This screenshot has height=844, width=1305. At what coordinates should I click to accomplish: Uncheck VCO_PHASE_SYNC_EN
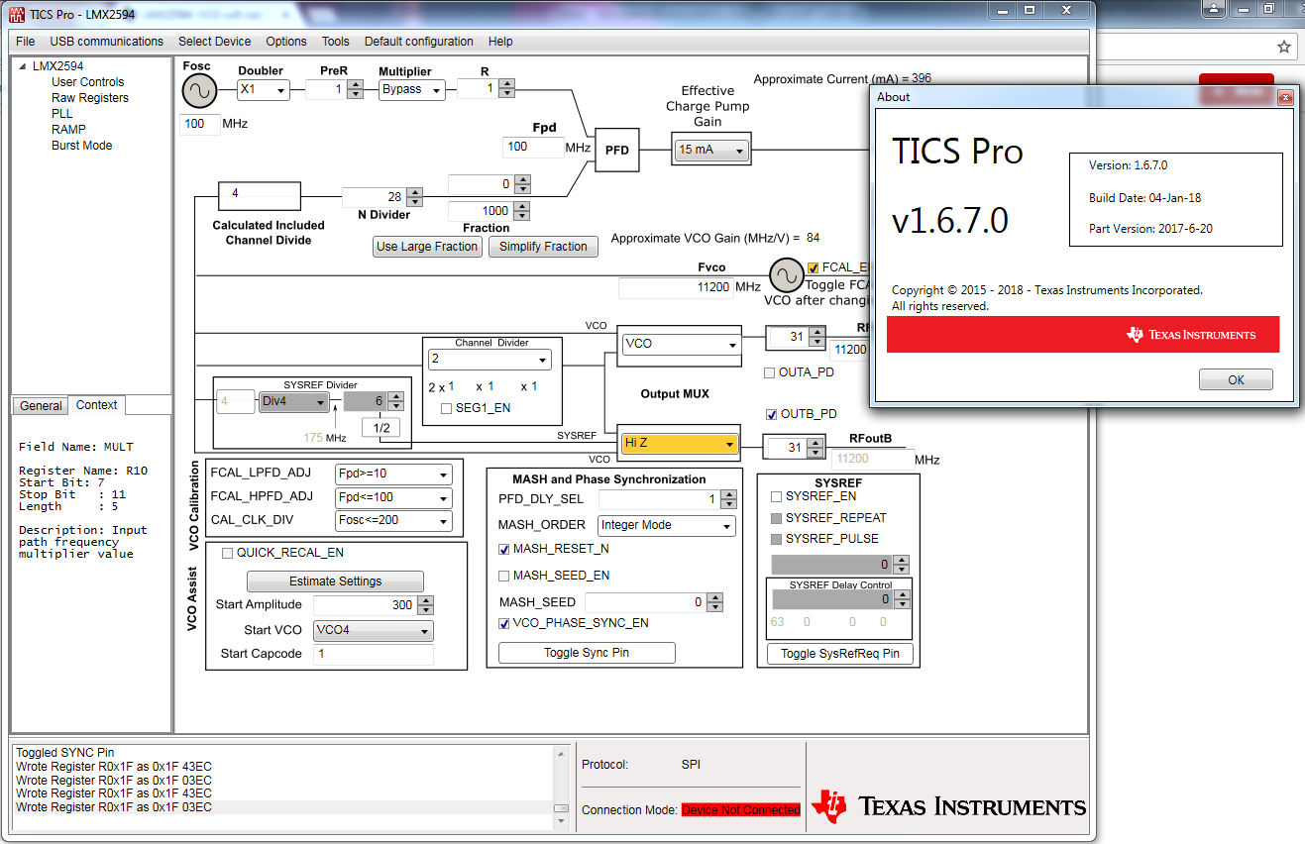(504, 623)
